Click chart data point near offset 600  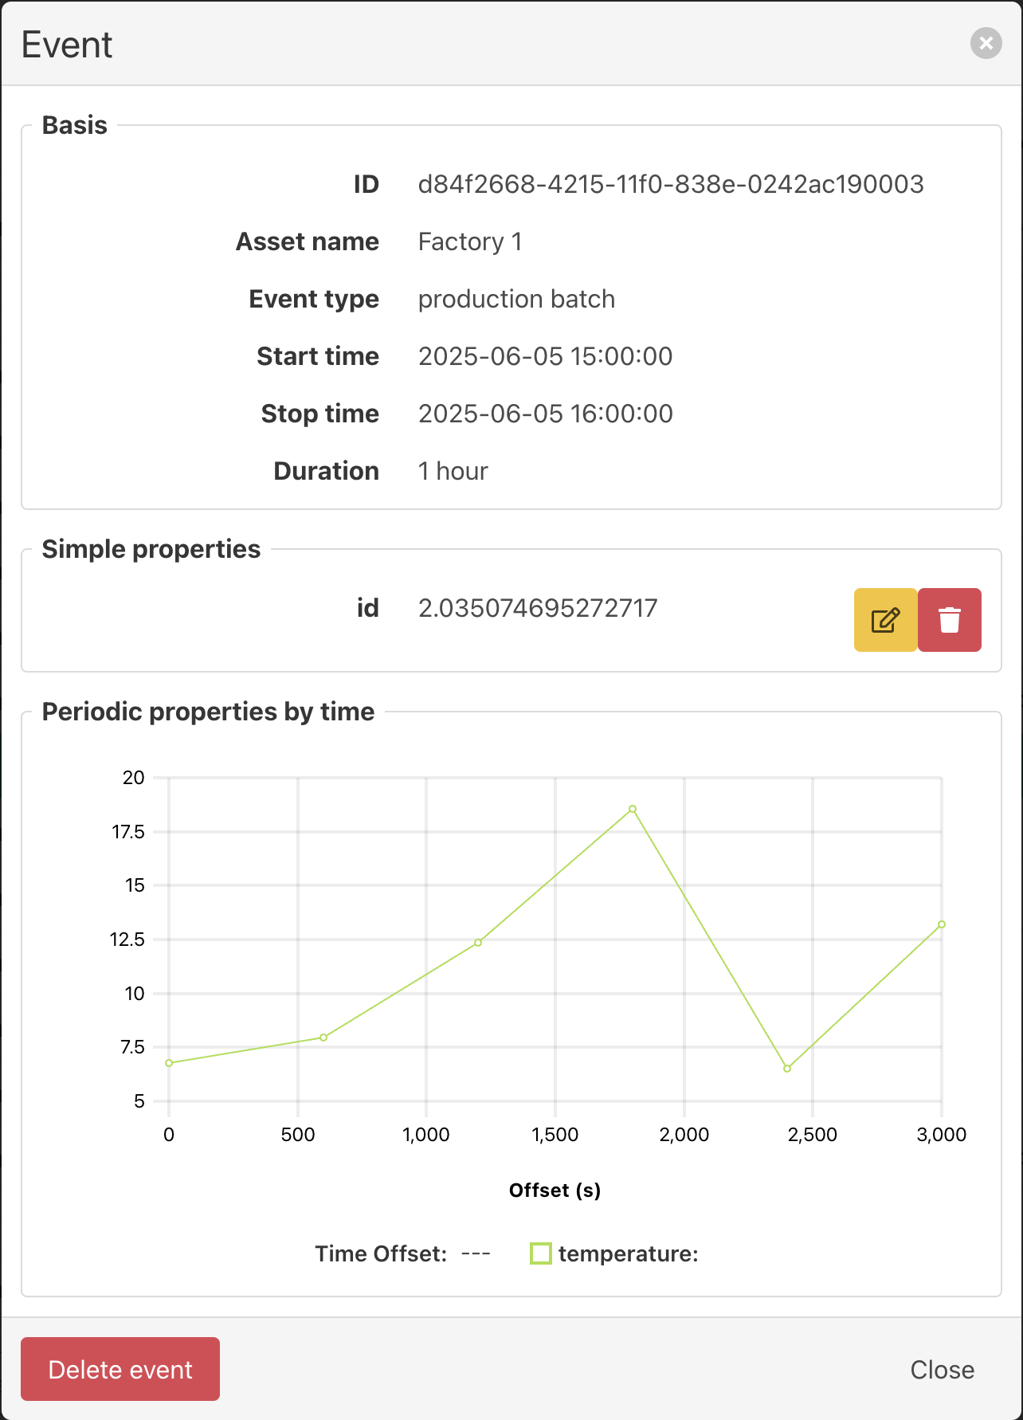point(323,1038)
